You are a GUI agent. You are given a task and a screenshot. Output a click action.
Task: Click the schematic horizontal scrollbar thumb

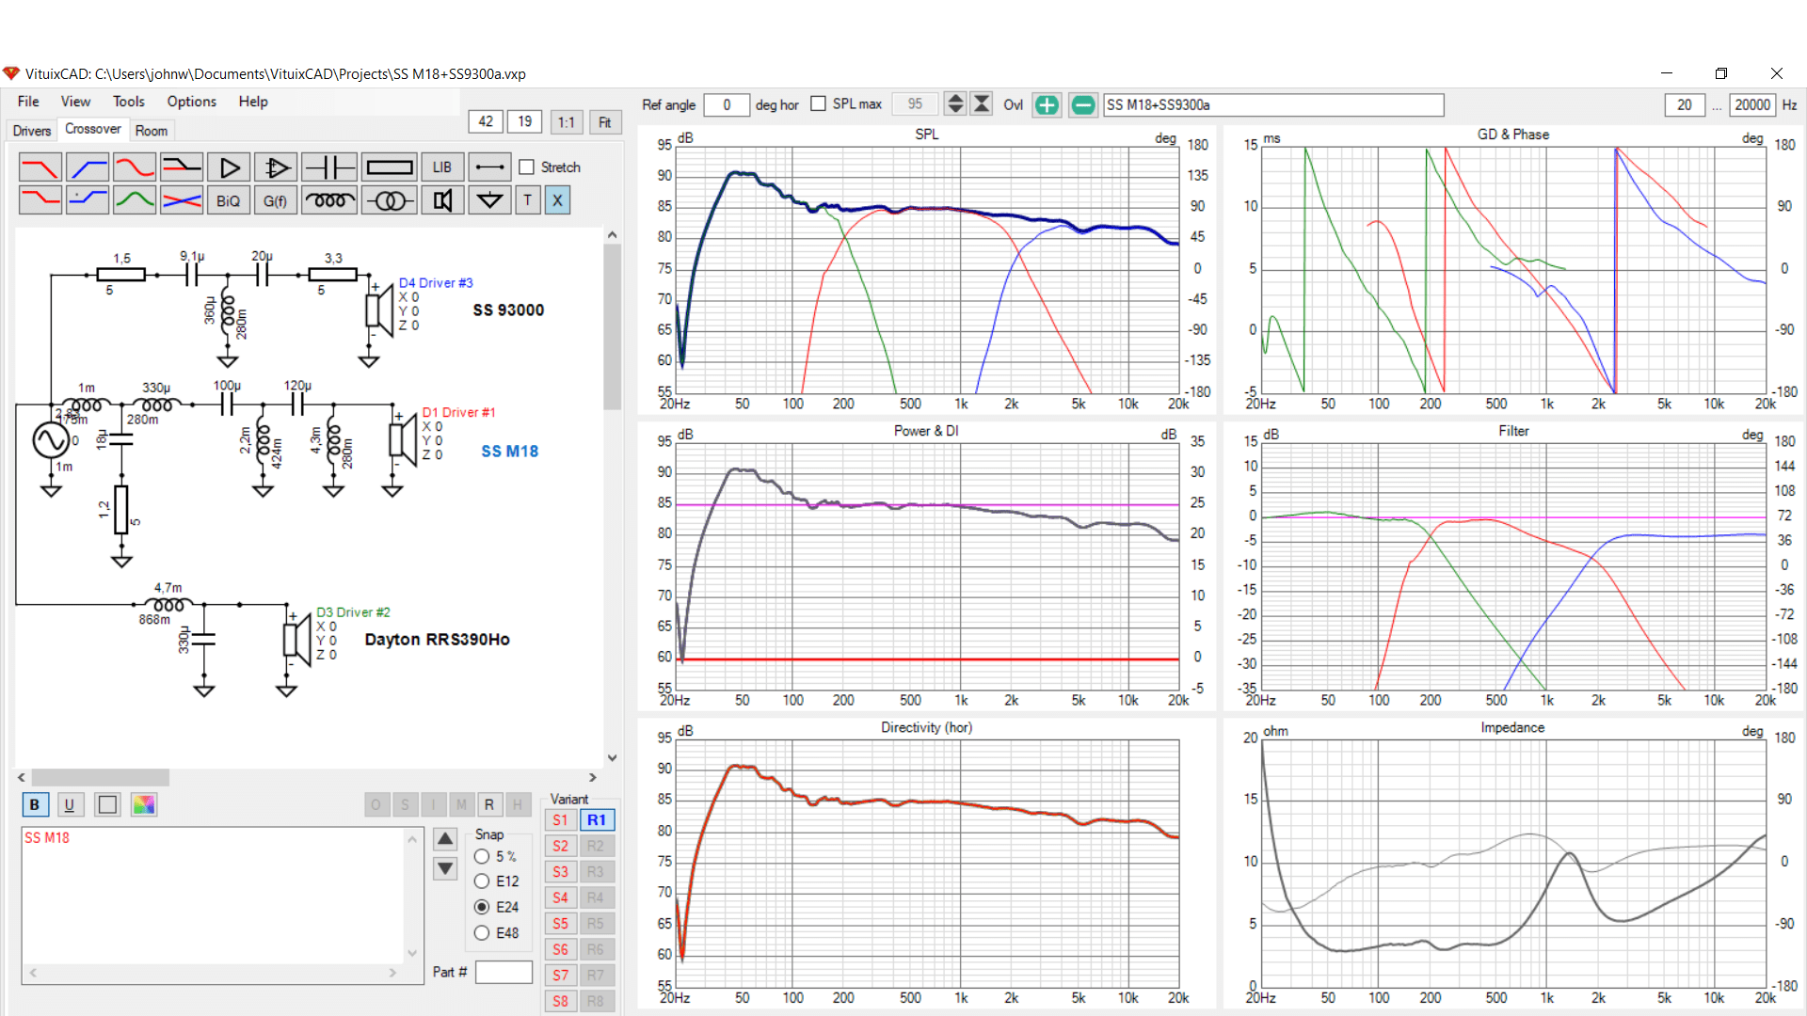click(x=101, y=778)
